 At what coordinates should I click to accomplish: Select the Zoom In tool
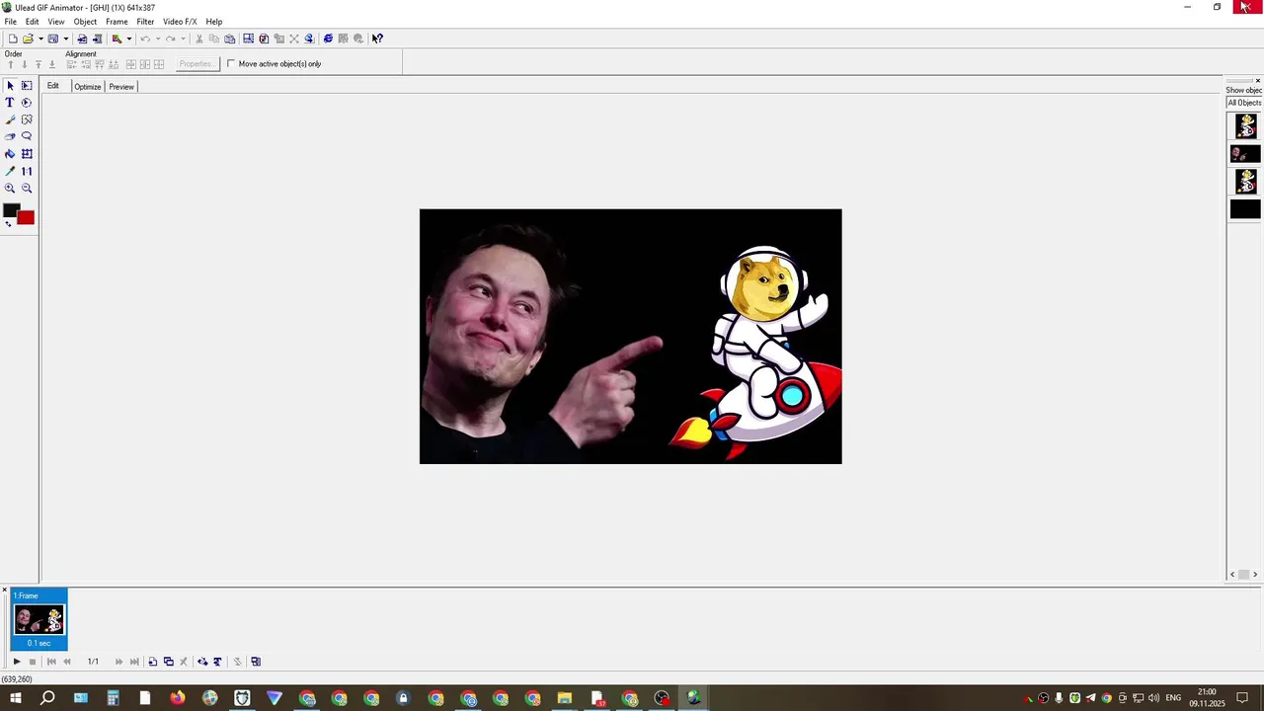[10, 188]
